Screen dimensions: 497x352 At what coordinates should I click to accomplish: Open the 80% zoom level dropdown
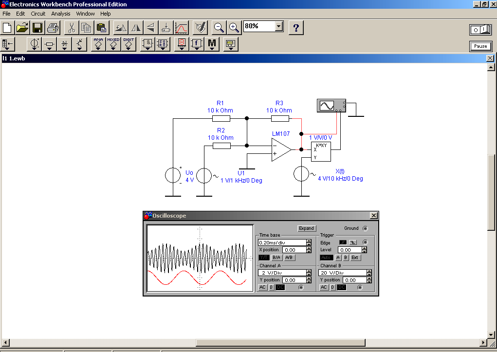coord(279,26)
